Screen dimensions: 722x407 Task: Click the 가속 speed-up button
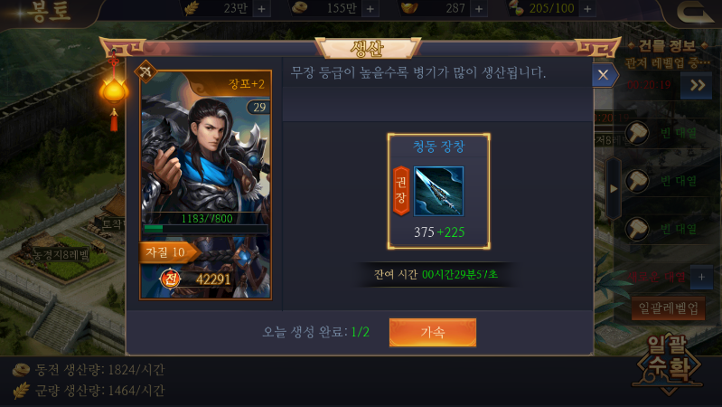point(432,332)
